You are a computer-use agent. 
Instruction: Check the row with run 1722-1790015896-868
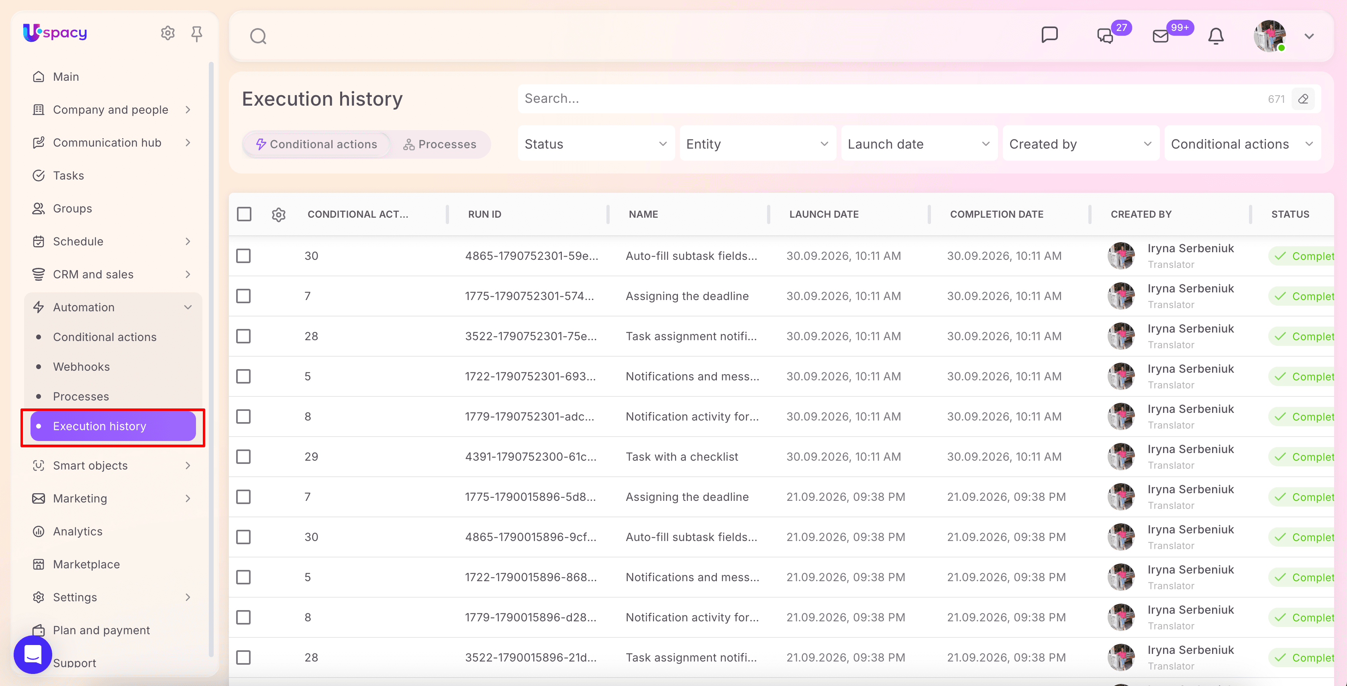244,577
